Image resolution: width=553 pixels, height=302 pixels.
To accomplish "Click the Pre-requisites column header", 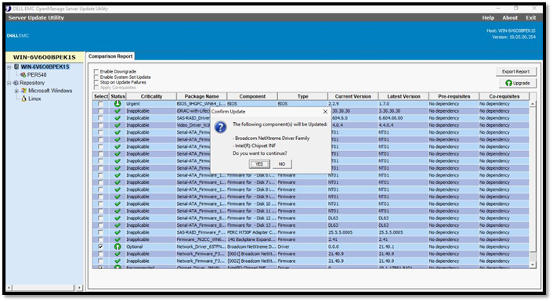I will pyautogui.click(x=454, y=96).
